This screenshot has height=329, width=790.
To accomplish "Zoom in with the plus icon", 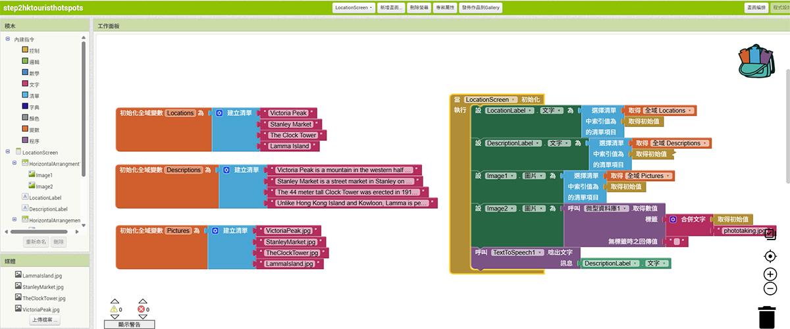I will click(770, 274).
